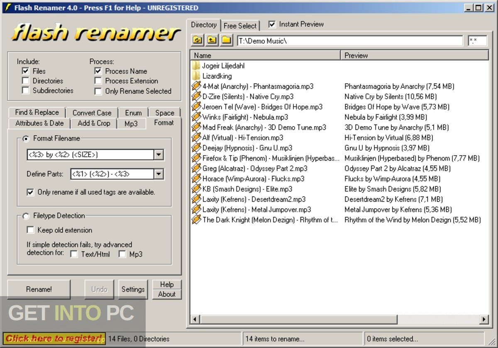Click icon of D-Zire (Silents) - Native Cry.mp3
This screenshot has height=348, width=498.
point(196,97)
